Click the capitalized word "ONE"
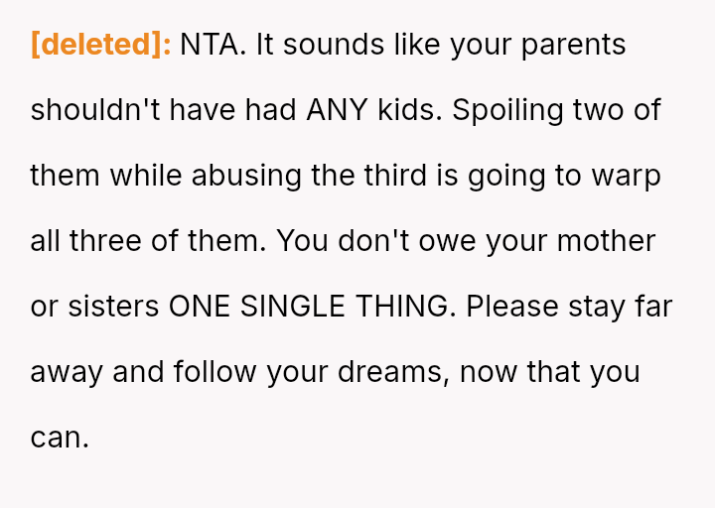Image resolution: width=715 pixels, height=508 pixels. [x=200, y=307]
